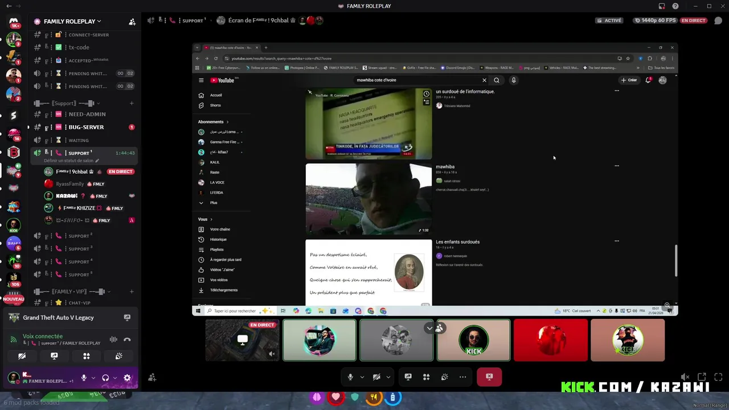Open the tx-code channel
Image resolution: width=729 pixels, height=410 pixels.
83,47
